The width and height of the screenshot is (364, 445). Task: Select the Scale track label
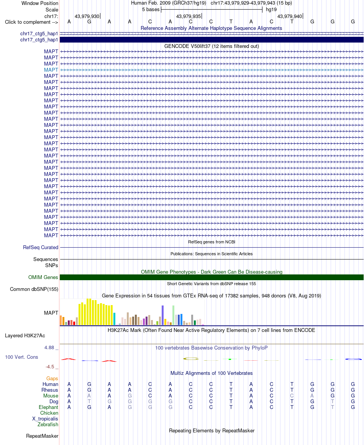pyautogui.click(x=52, y=10)
